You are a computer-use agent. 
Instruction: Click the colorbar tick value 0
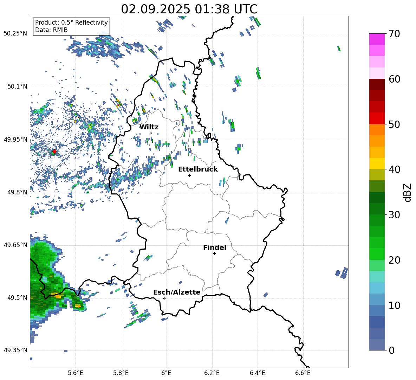[391, 350]
